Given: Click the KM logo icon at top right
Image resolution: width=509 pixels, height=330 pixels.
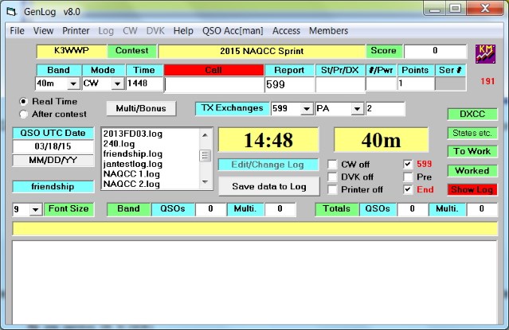Looking at the screenshot, I should coord(483,53).
